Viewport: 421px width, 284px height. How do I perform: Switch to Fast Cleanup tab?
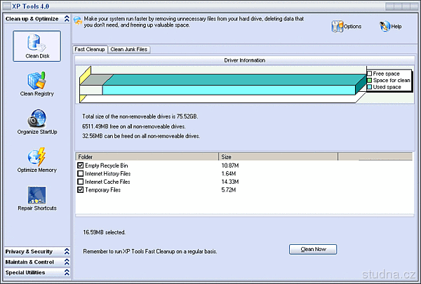(90, 49)
